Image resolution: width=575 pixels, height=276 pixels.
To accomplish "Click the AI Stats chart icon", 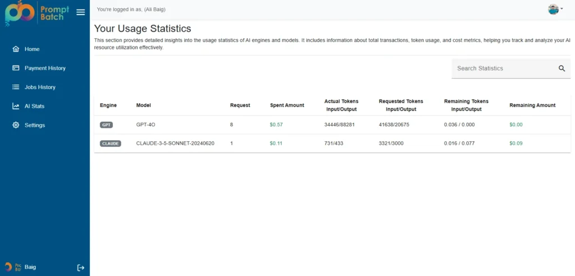I will coord(16,106).
